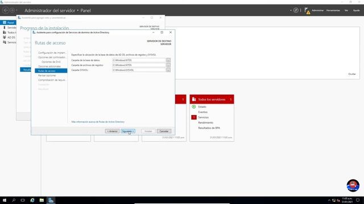Go to Opciones del controlador step
This screenshot has height=204, width=364.
52,57
